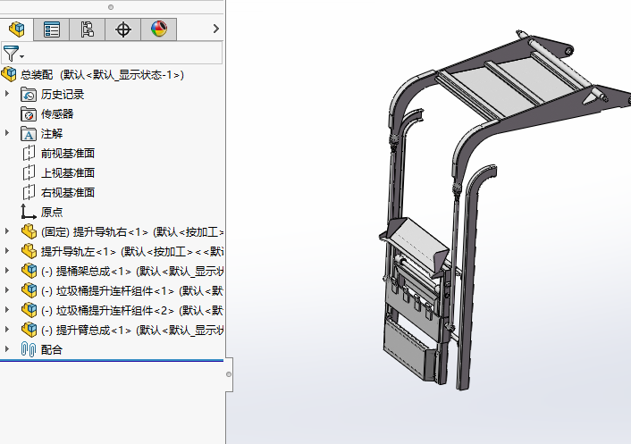Expand the 提升导轨右<1> part
The width and height of the screenshot is (631, 444).
(7, 231)
